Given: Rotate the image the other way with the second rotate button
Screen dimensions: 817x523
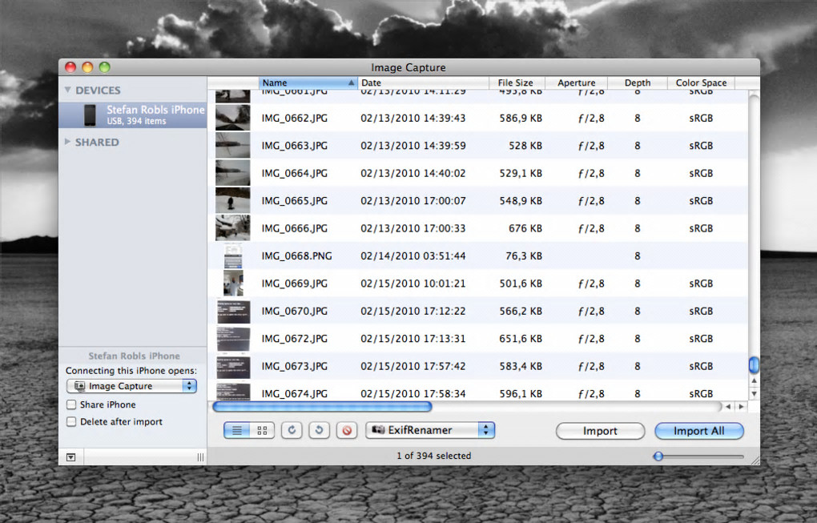Looking at the screenshot, I should click(x=319, y=430).
